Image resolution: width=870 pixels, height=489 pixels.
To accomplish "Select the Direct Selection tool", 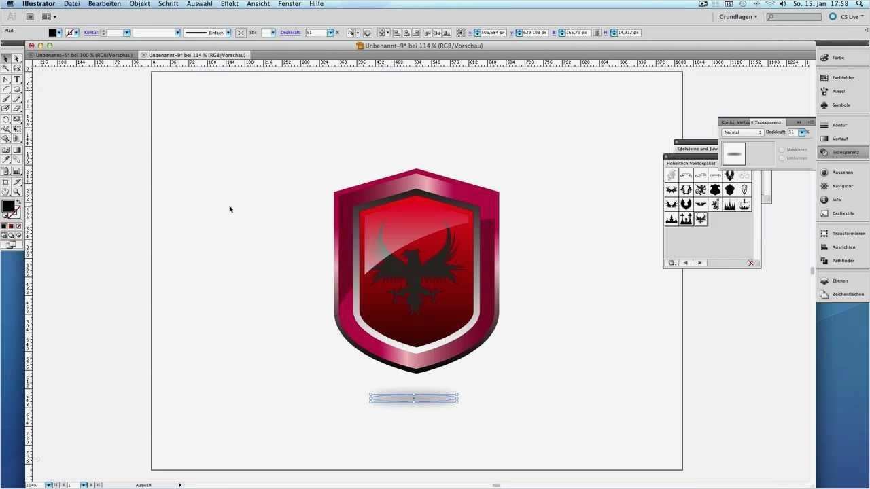I will click(17, 60).
